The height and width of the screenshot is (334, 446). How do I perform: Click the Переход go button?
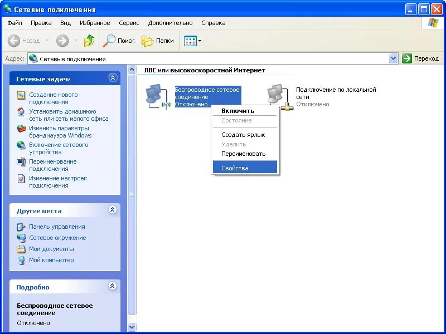click(x=420, y=58)
